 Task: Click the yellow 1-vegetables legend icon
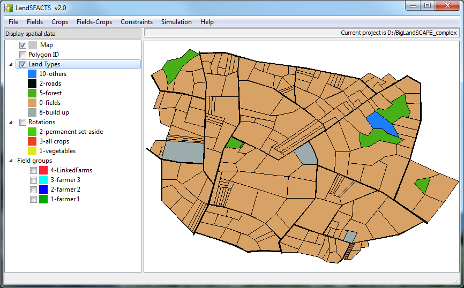(32, 151)
